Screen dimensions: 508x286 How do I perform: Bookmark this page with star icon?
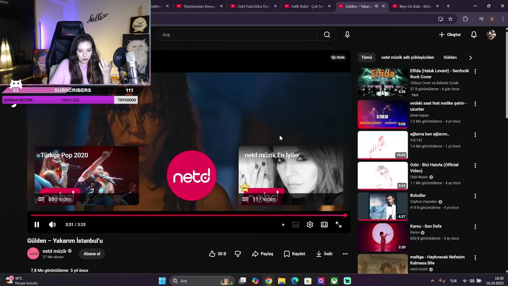[x=450, y=19]
